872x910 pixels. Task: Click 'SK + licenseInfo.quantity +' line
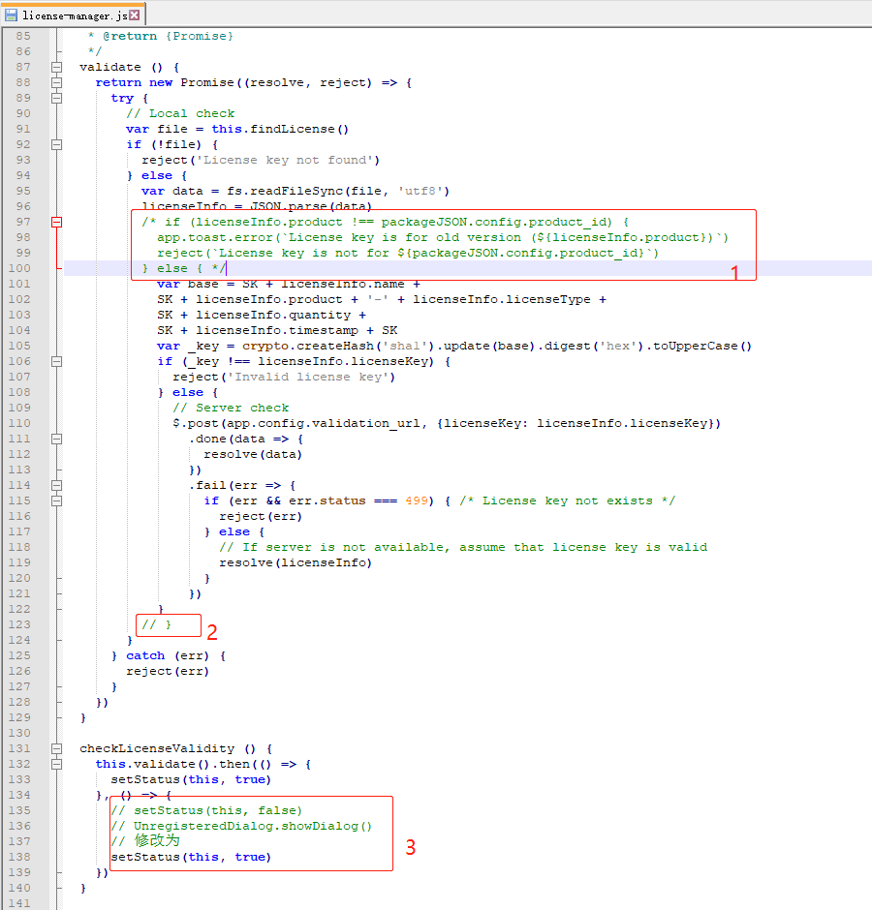(262, 316)
